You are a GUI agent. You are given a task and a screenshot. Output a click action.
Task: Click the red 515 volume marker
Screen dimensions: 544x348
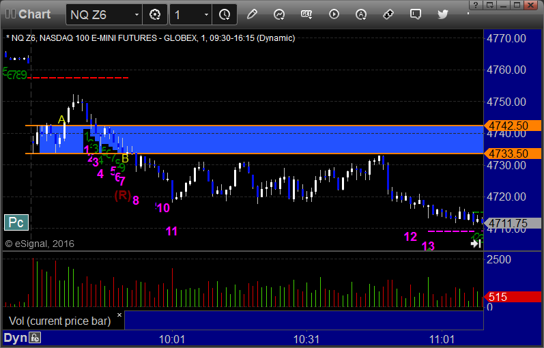coord(513,297)
